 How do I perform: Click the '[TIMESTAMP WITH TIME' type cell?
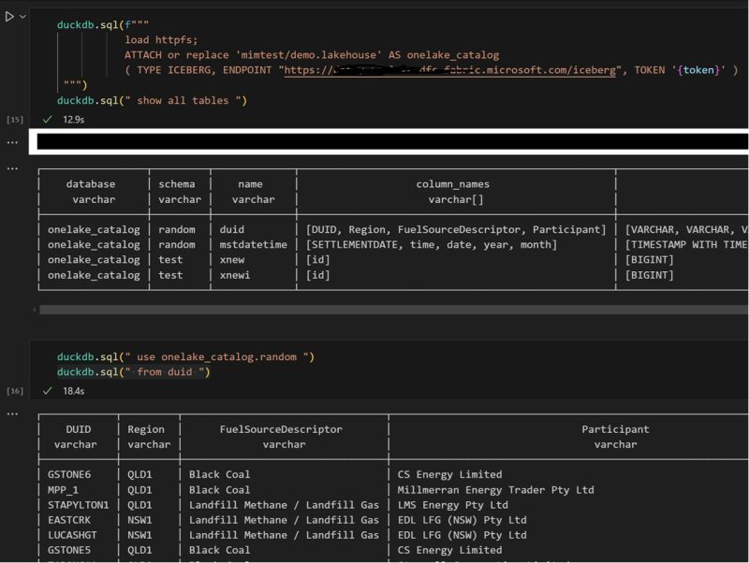click(686, 245)
